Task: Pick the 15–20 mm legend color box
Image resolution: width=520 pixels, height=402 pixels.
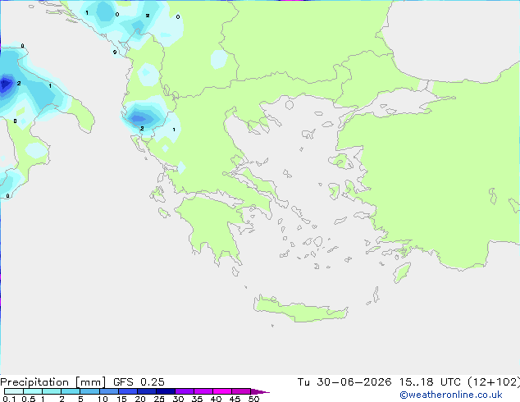Action: tap(127, 391)
